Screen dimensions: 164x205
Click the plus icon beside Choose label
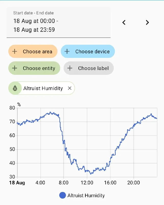(70, 68)
